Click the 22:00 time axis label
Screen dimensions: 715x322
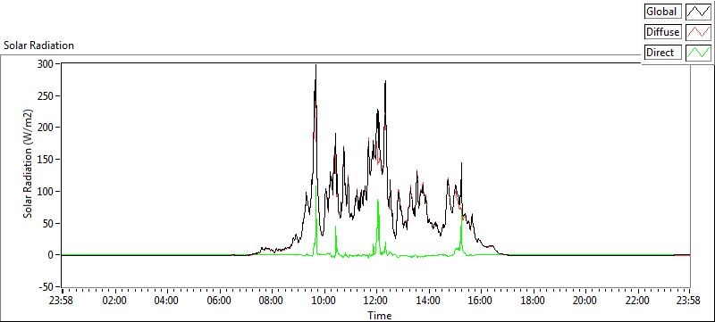(x=637, y=301)
